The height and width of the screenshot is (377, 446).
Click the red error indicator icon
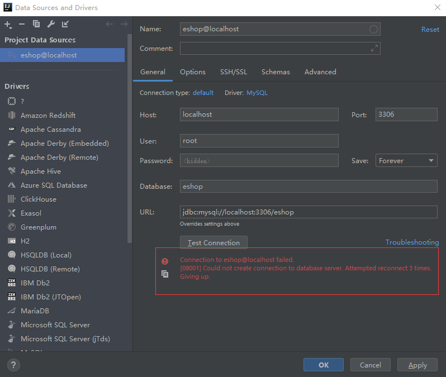pyautogui.click(x=165, y=261)
